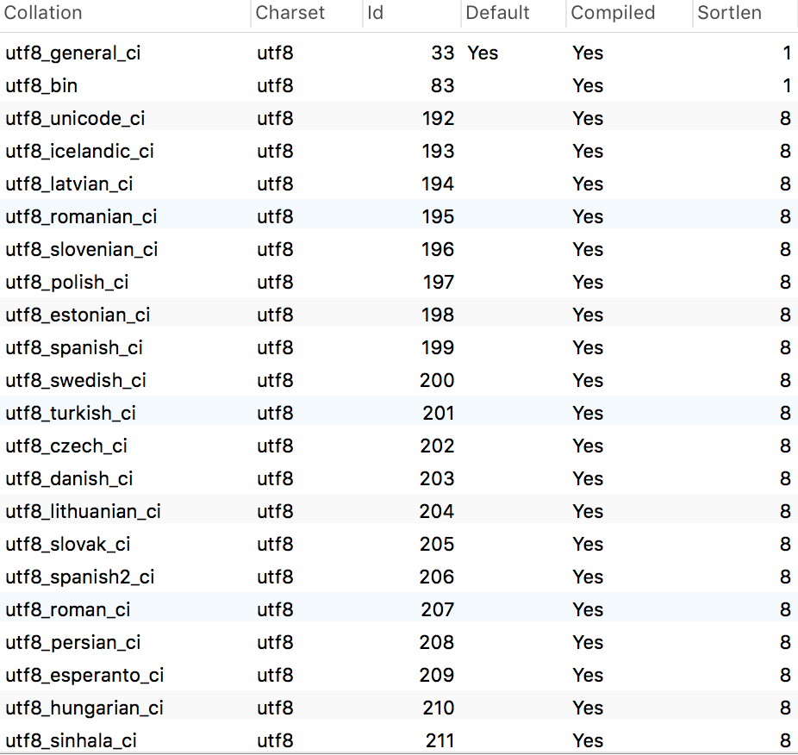Click the Charset column header
Image resolution: width=798 pixels, height=755 pixels.
pyautogui.click(x=307, y=13)
